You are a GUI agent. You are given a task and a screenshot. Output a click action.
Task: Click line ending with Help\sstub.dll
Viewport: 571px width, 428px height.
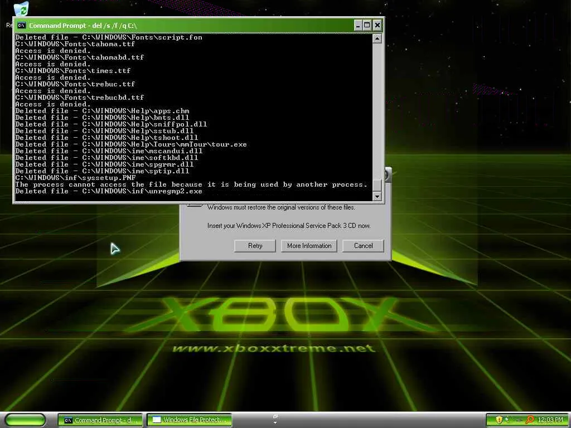point(104,130)
